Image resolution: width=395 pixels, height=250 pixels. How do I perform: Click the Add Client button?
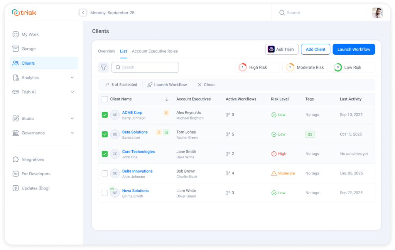pos(315,49)
